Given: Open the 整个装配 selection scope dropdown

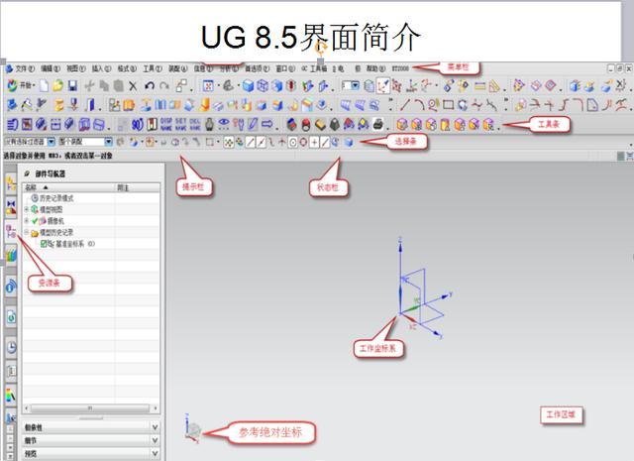Looking at the screenshot, I should click(108, 142).
